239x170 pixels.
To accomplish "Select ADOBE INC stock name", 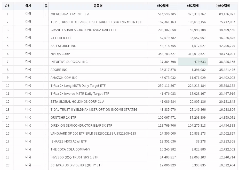I will pyautogui.click(x=59, y=70).
